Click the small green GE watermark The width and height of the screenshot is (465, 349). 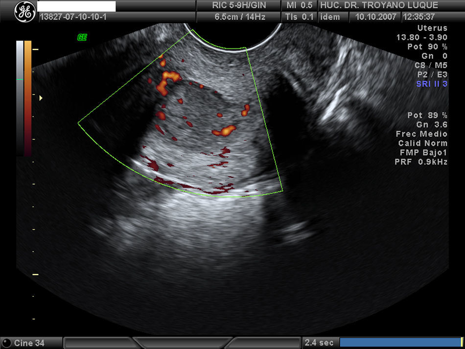[x=82, y=37]
